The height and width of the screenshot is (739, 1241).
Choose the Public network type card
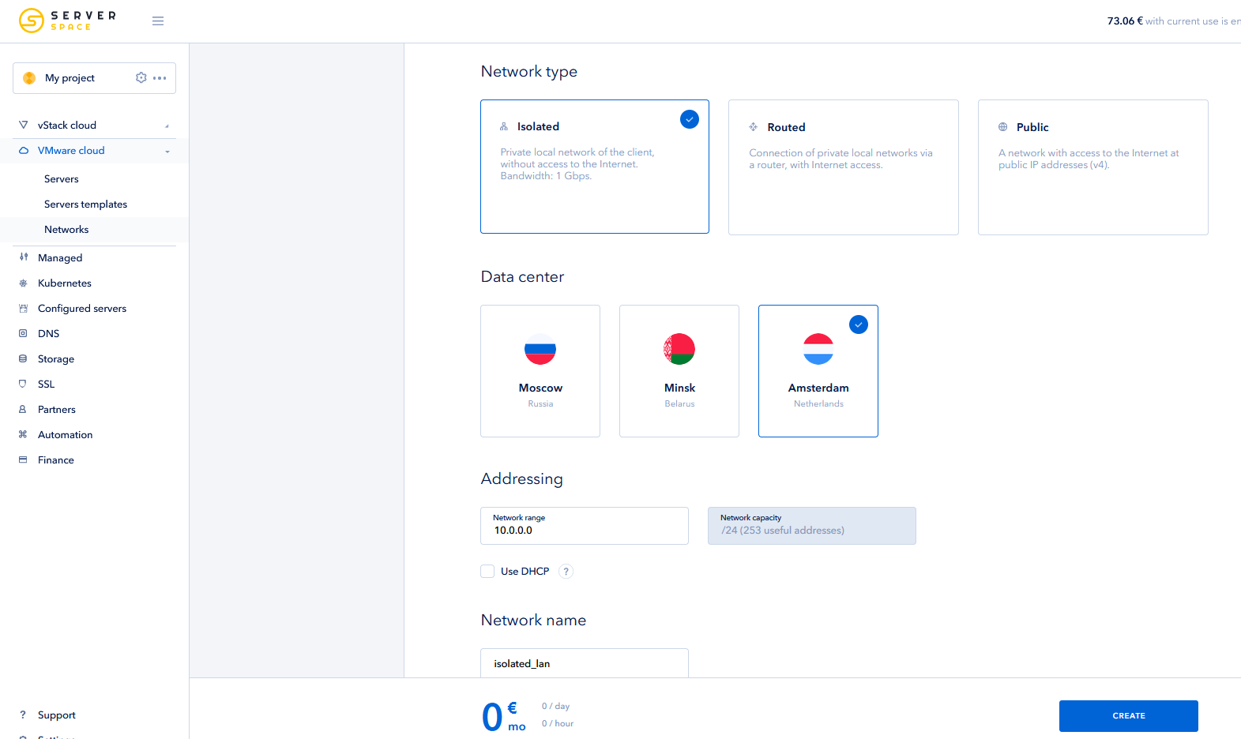coord(1092,167)
